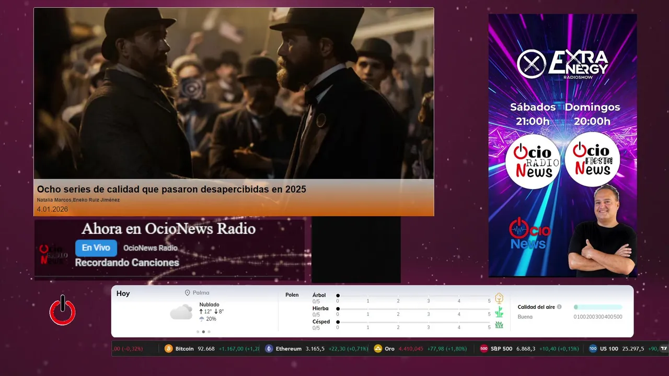Screen dimensions: 669x376
Task: Click the news article image with bearded men
Action: (234, 93)
